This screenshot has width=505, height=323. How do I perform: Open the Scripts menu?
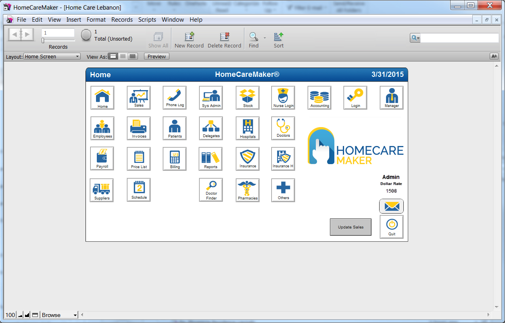coord(147,20)
